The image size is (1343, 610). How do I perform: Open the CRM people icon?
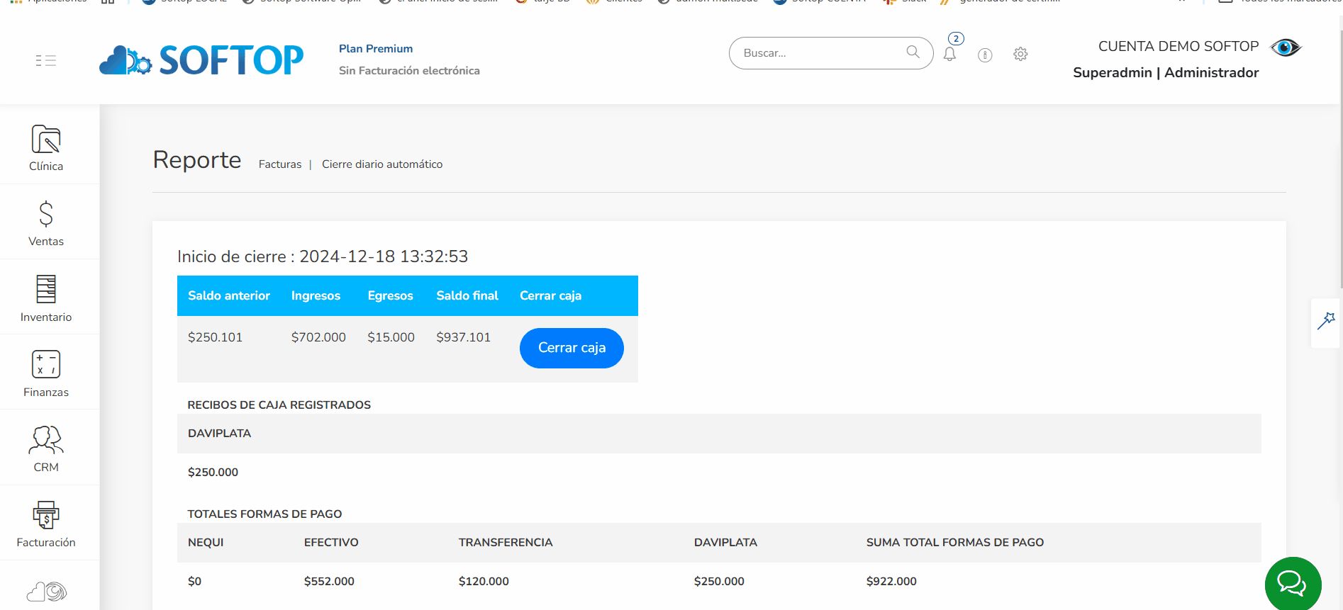[46, 440]
